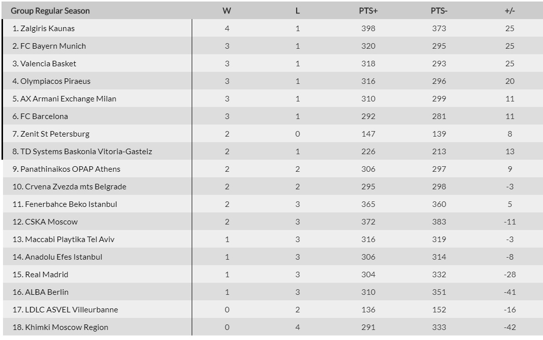Sort by the PTS+ column header

pyautogui.click(x=368, y=11)
